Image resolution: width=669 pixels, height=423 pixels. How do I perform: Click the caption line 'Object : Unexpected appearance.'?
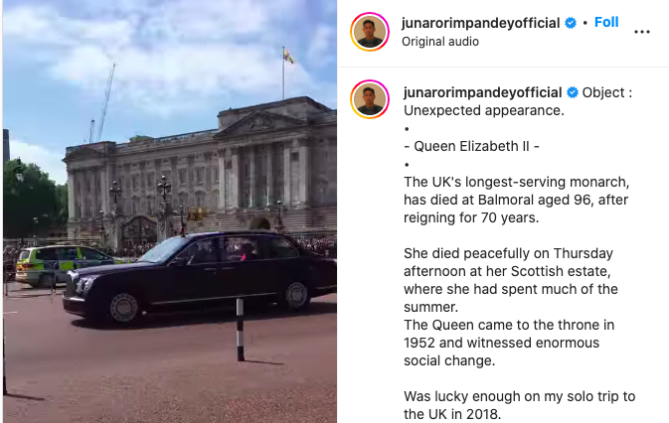(x=518, y=101)
